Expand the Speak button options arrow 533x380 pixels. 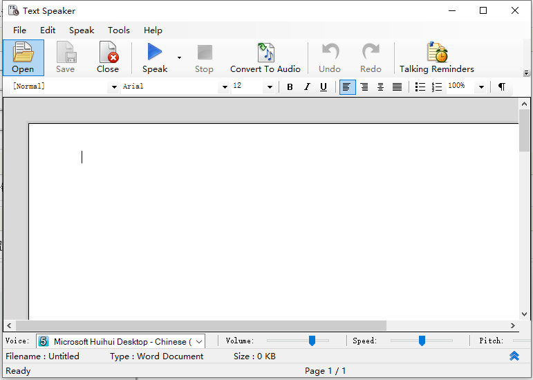point(179,57)
